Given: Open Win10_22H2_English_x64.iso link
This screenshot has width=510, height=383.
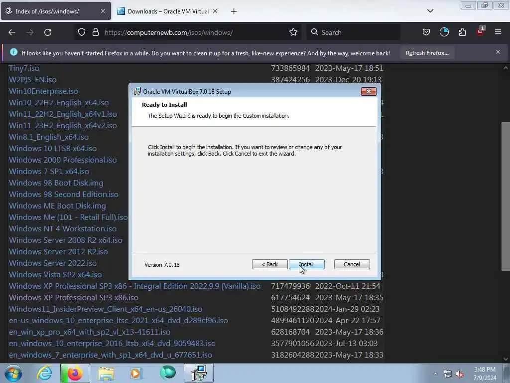Looking at the screenshot, I should [x=59, y=103].
